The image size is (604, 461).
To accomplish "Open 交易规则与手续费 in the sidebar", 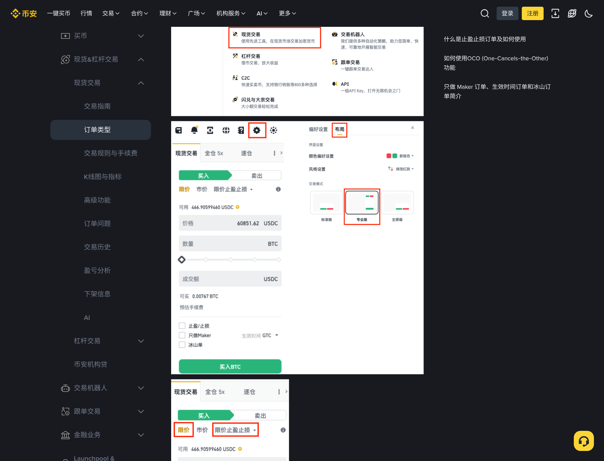I will point(111,153).
